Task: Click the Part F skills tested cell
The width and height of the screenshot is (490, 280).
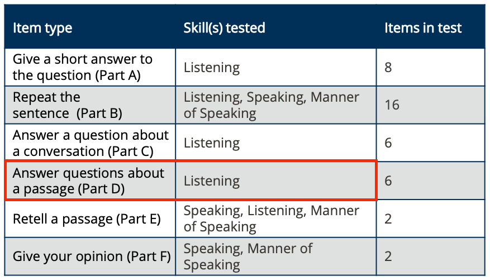Action: pos(248,257)
